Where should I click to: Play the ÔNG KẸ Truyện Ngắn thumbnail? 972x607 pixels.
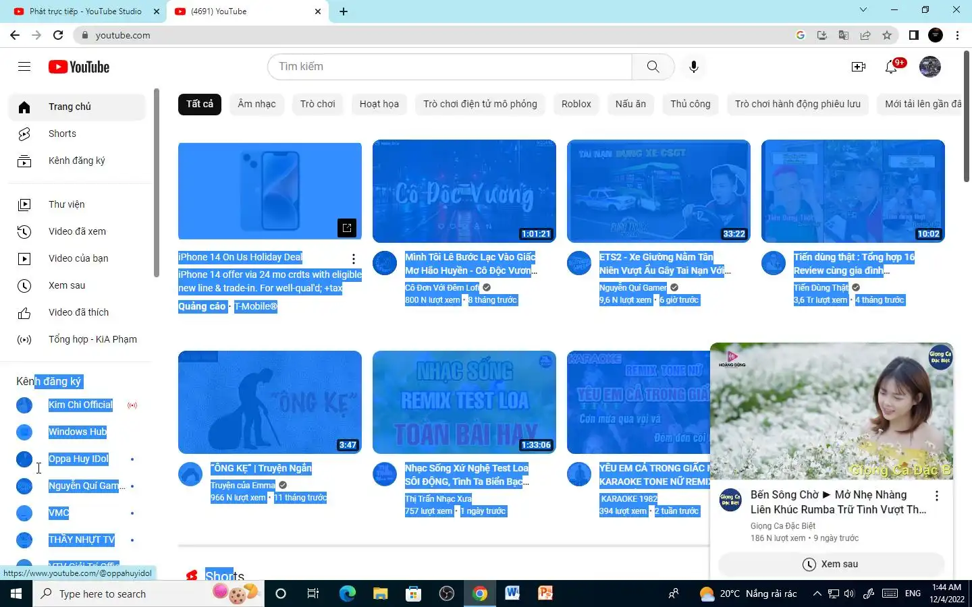tap(270, 402)
